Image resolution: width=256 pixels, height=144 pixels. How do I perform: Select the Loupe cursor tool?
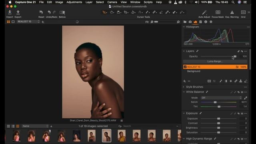(119, 12)
